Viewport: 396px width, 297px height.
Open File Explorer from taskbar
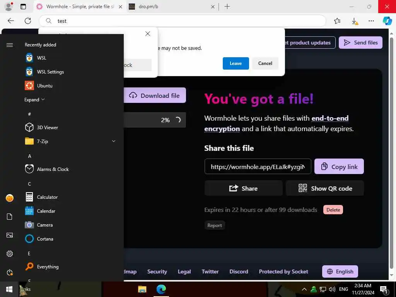[142, 289]
